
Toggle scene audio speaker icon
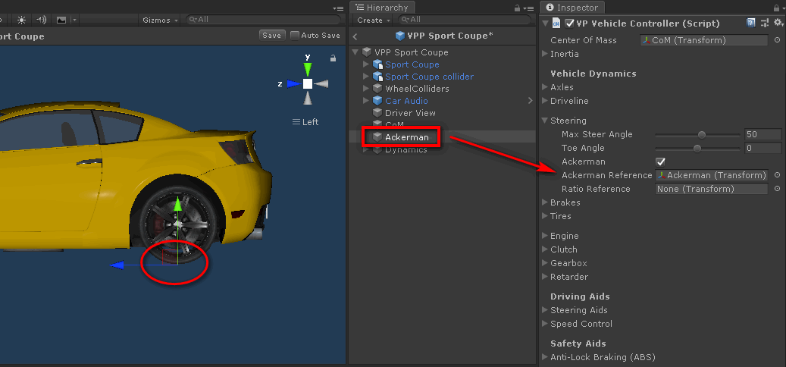tap(41, 20)
